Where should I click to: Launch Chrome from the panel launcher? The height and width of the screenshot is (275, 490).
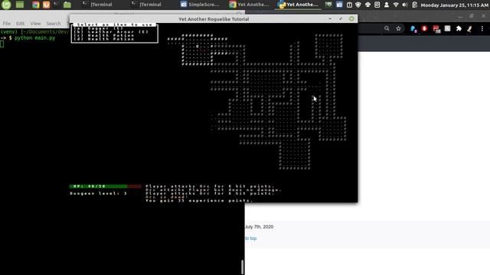36,5
